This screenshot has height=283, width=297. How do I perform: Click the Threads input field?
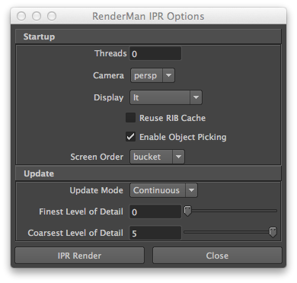(155, 53)
